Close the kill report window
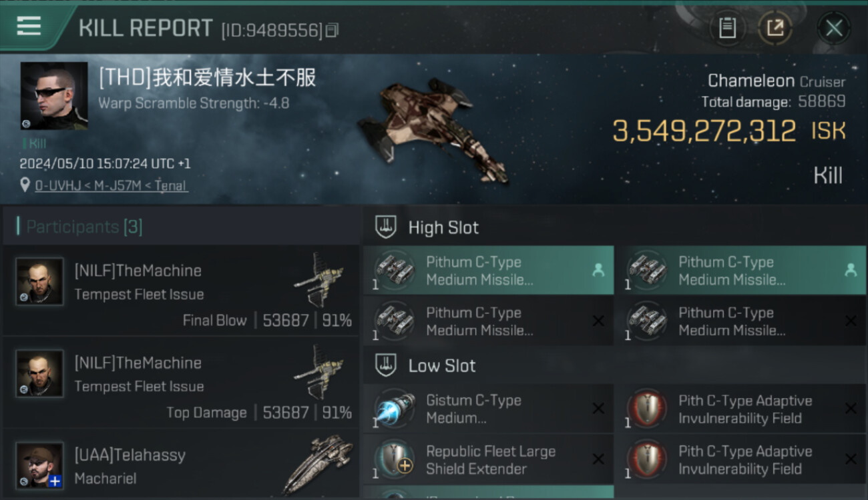868x500 pixels. coord(834,28)
